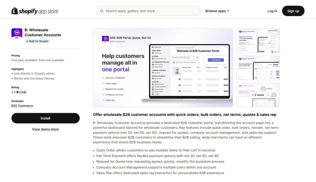This screenshot has height=182, width=316.
Task: Open the Shopify app store logo
Action: (x=35, y=11)
